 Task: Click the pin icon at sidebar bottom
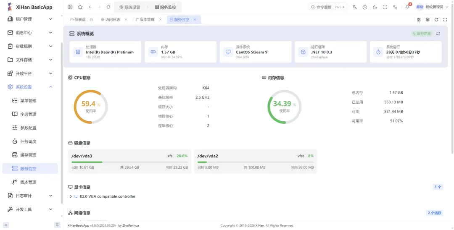point(57,225)
